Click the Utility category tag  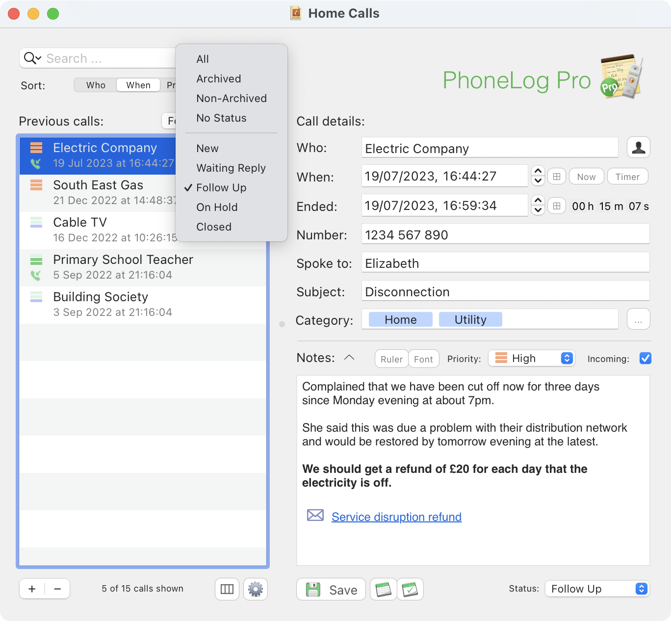click(x=470, y=319)
